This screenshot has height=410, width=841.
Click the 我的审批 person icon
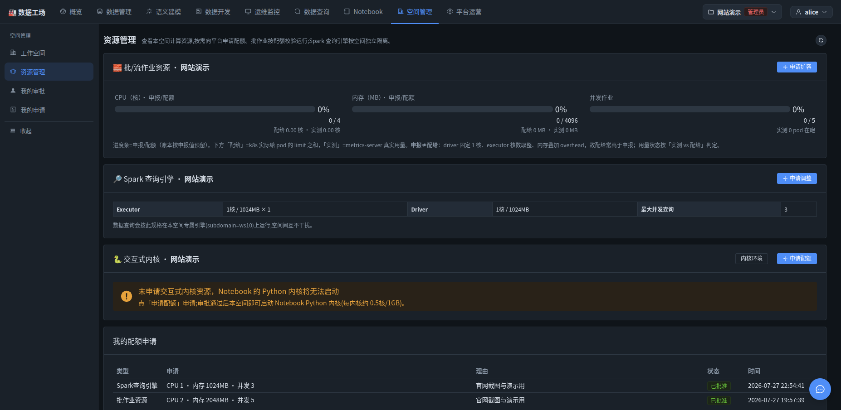[x=13, y=91]
